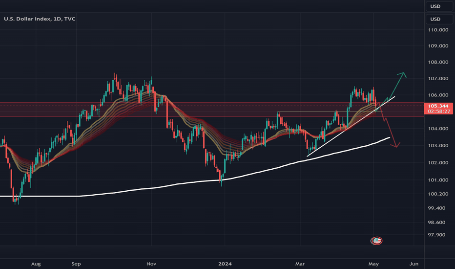
Task: Click the 104.000 price scale label
Action: [438, 129]
